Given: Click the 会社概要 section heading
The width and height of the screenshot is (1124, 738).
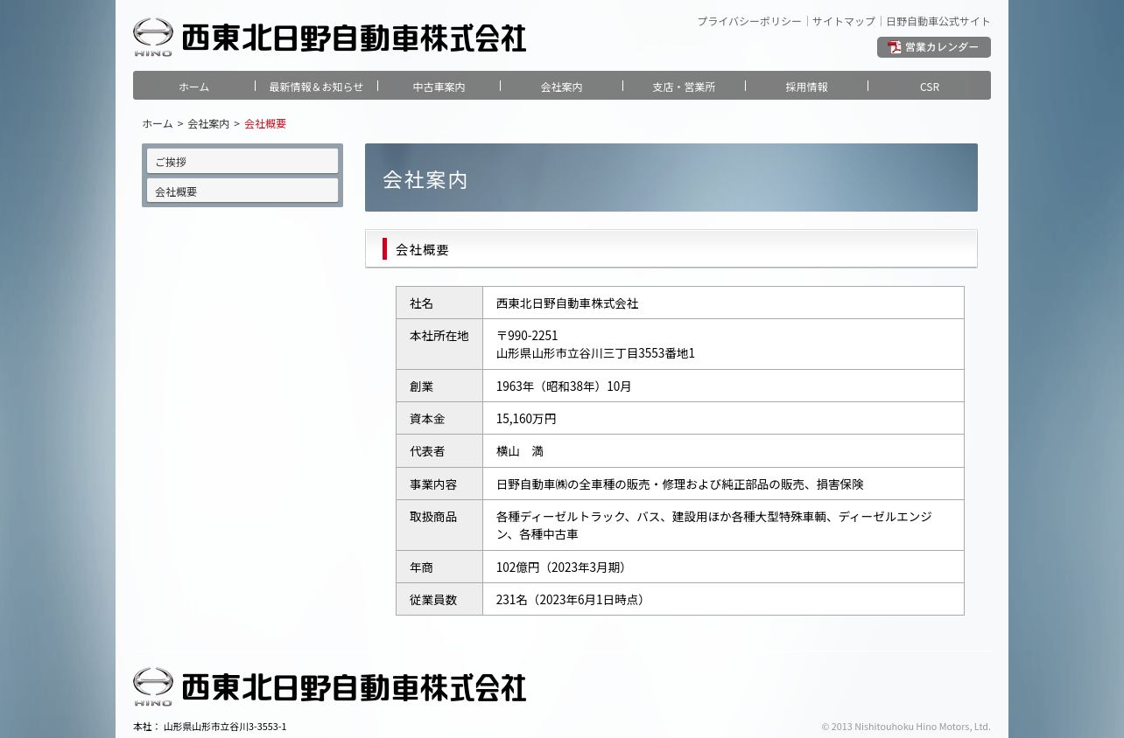Looking at the screenshot, I should point(671,249).
